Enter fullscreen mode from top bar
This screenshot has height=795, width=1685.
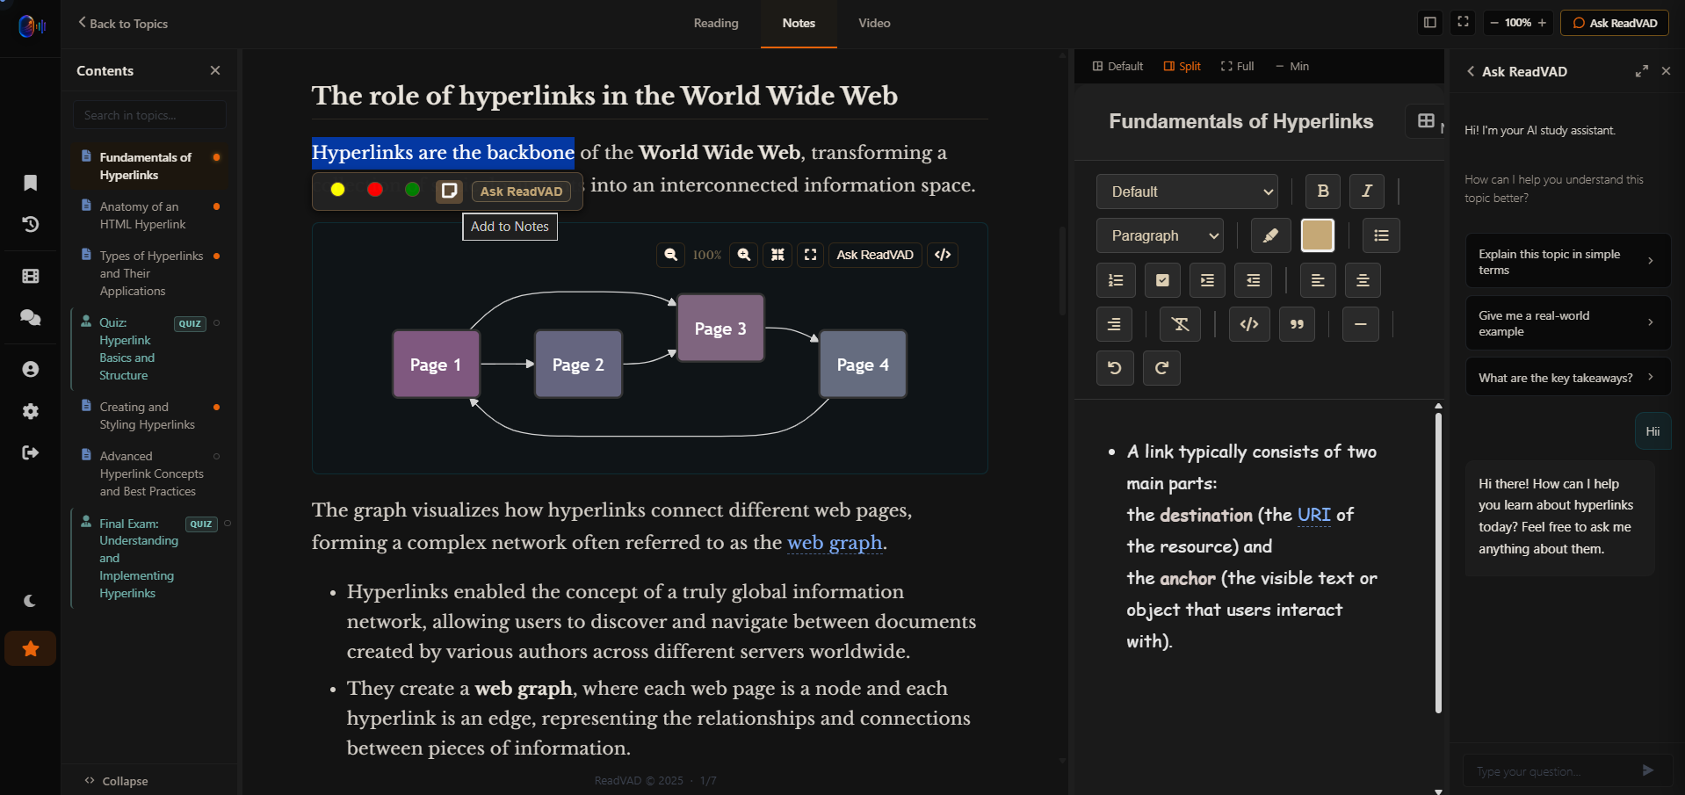tap(1463, 23)
